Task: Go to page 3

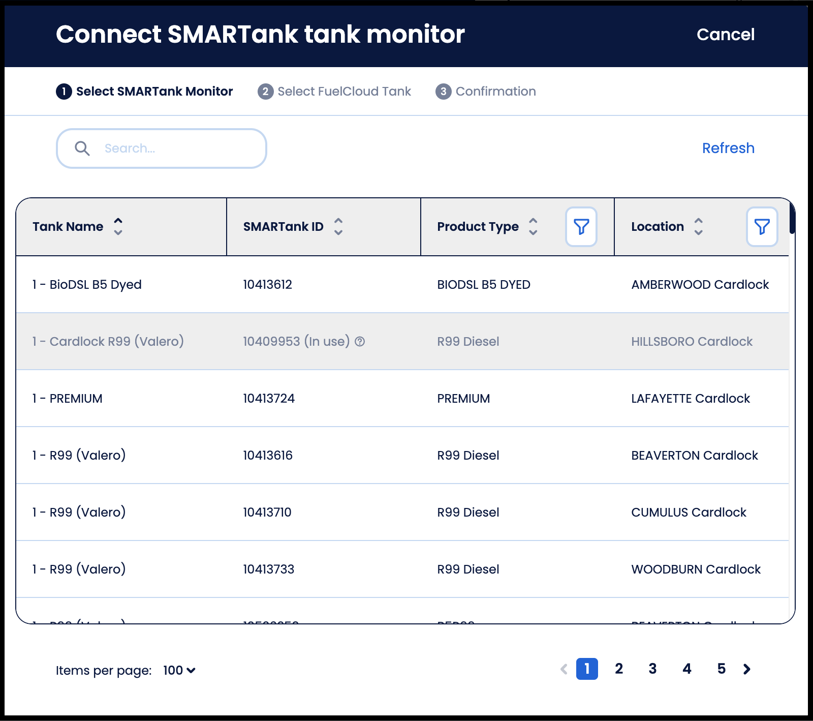Action: (653, 669)
